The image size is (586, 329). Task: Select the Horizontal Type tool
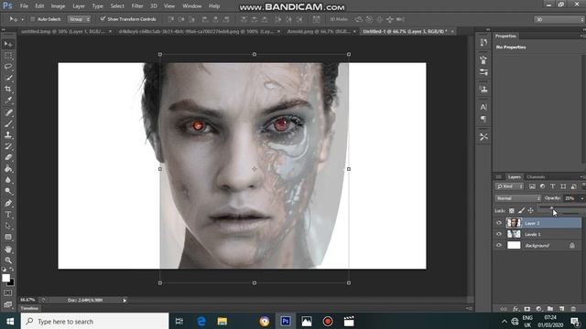point(8,215)
